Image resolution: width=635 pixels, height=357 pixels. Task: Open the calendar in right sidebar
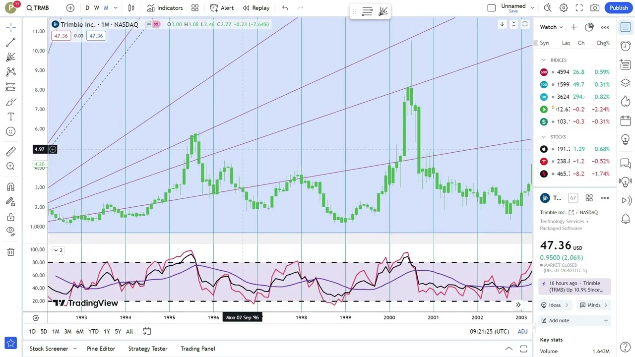626,120
